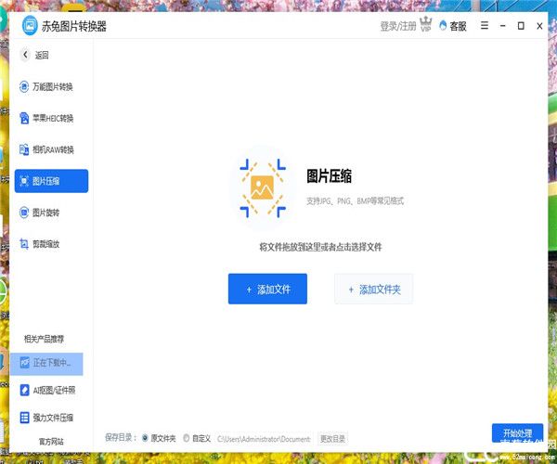Select the 相机RAW转换 icon

[x=25, y=149]
